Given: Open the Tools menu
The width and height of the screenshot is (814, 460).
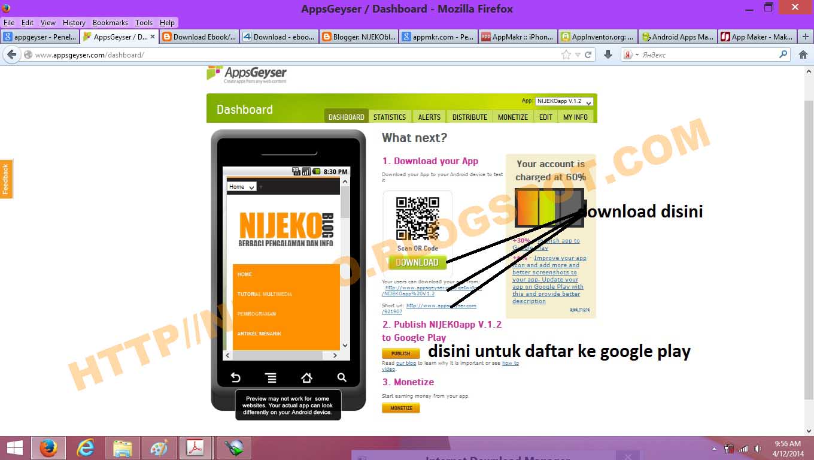Looking at the screenshot, I should (144, 23).
